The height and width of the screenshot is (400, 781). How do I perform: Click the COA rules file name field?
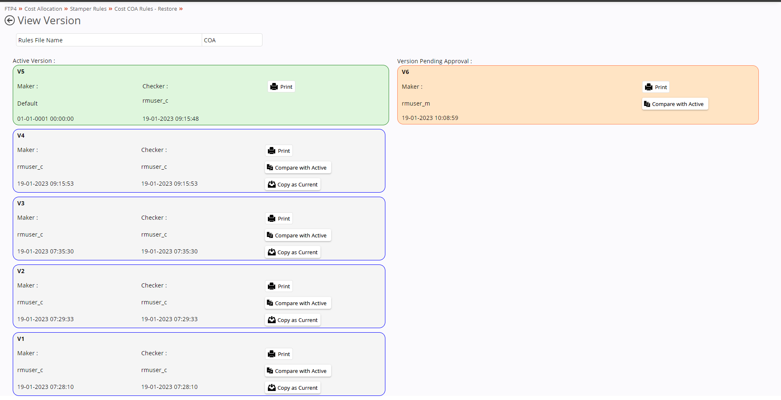click(x=232, y=40)
